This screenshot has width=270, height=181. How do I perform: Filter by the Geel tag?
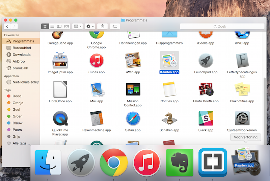pyautogui.click(x=21, y=110)
